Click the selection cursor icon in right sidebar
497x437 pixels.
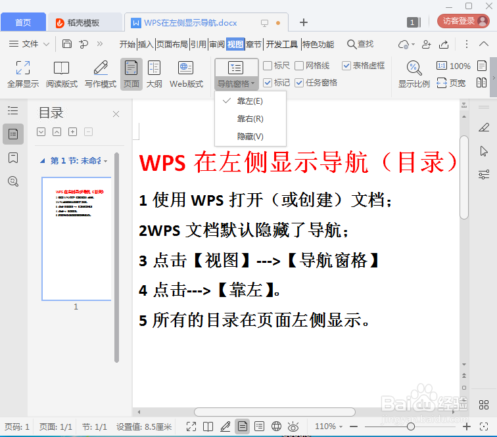point(484,151)
